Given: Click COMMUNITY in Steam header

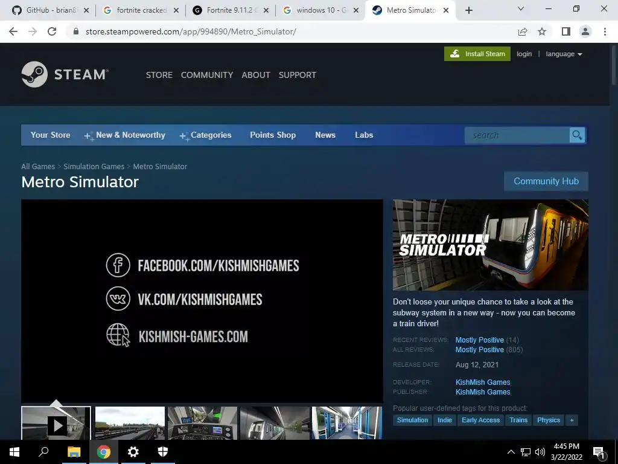Looking at the screenshot, I should coord(207,75).
